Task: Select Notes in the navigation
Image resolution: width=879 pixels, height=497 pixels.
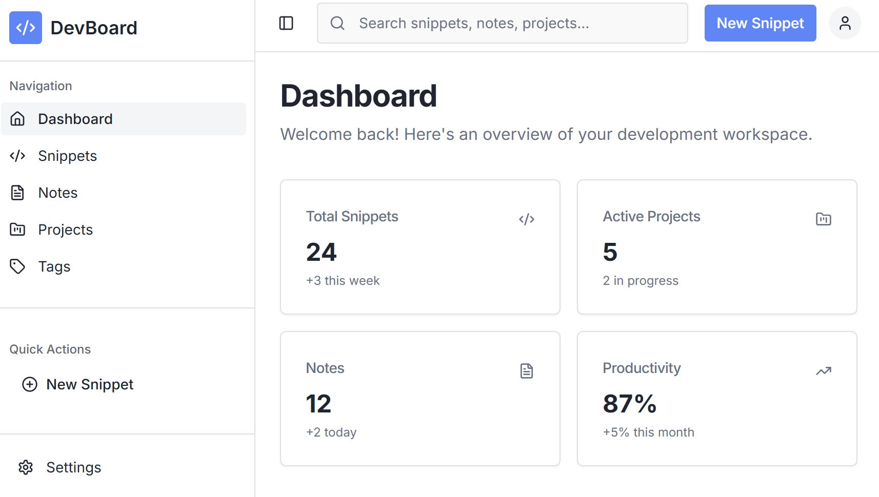Action: pyautogui.click(x=57, y=193)
